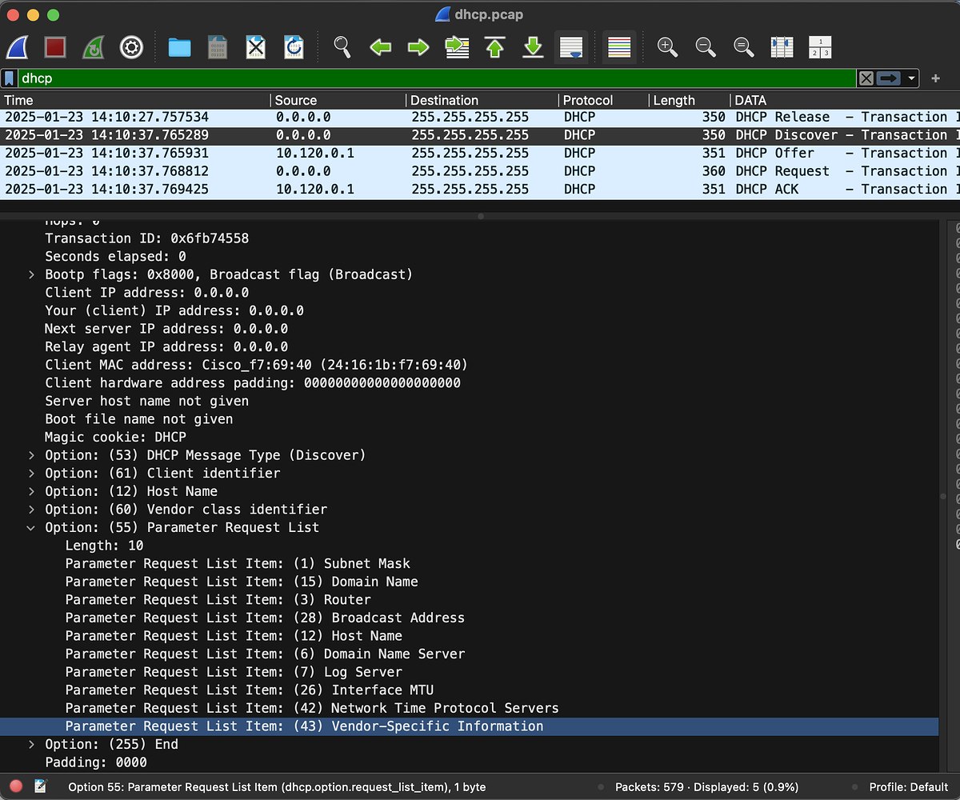Select the DHCP Offer packet row
Viewport: 960px width, 800px height.
[480, 153]
